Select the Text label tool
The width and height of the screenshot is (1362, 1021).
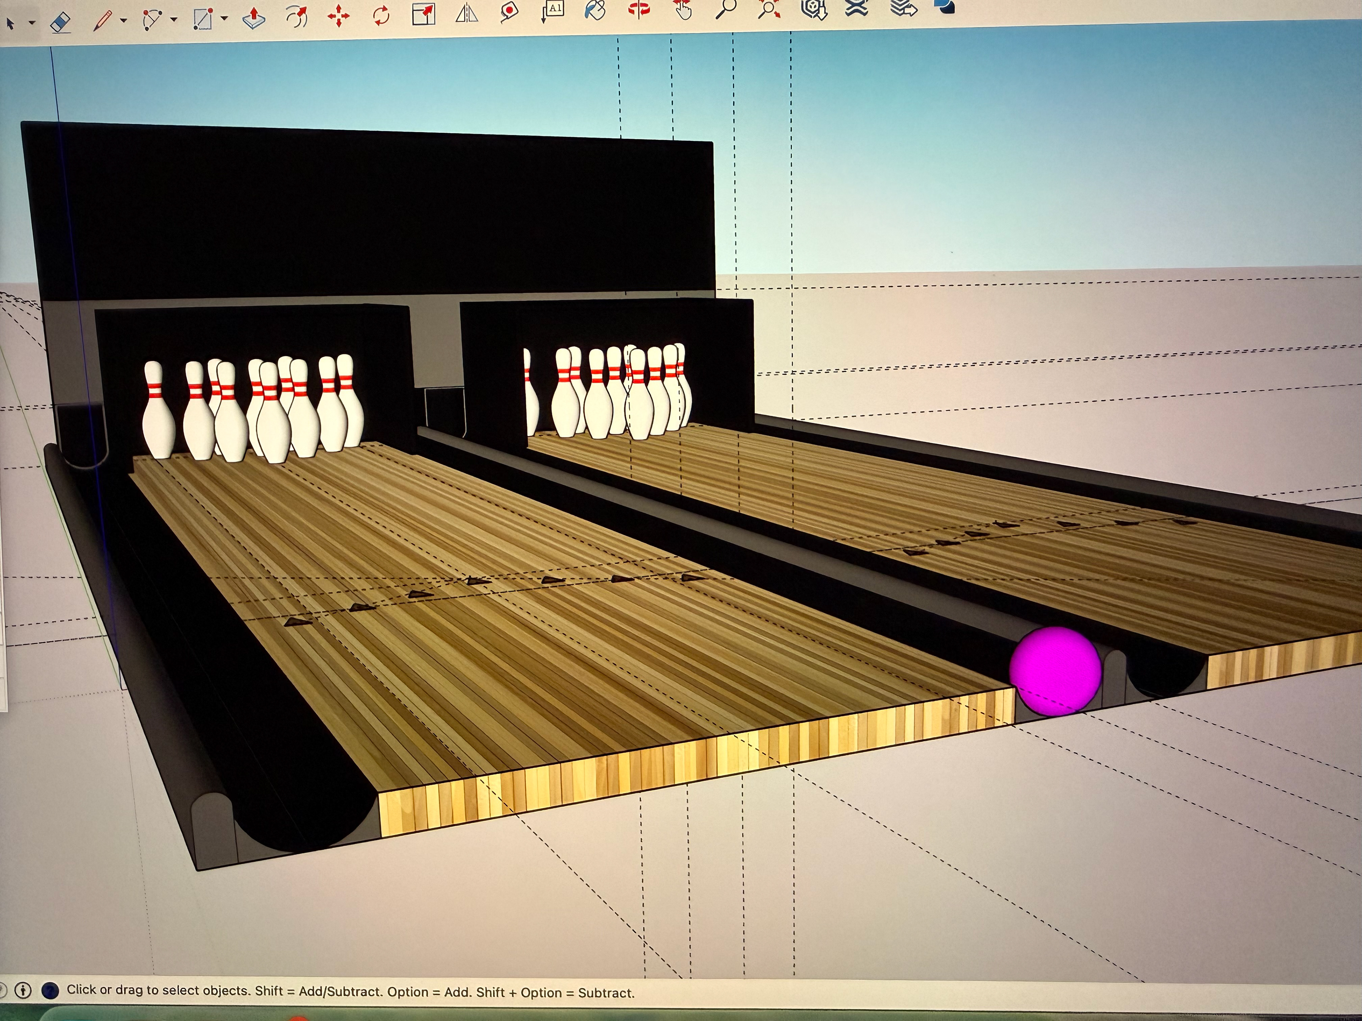click(x=553, y=10)
